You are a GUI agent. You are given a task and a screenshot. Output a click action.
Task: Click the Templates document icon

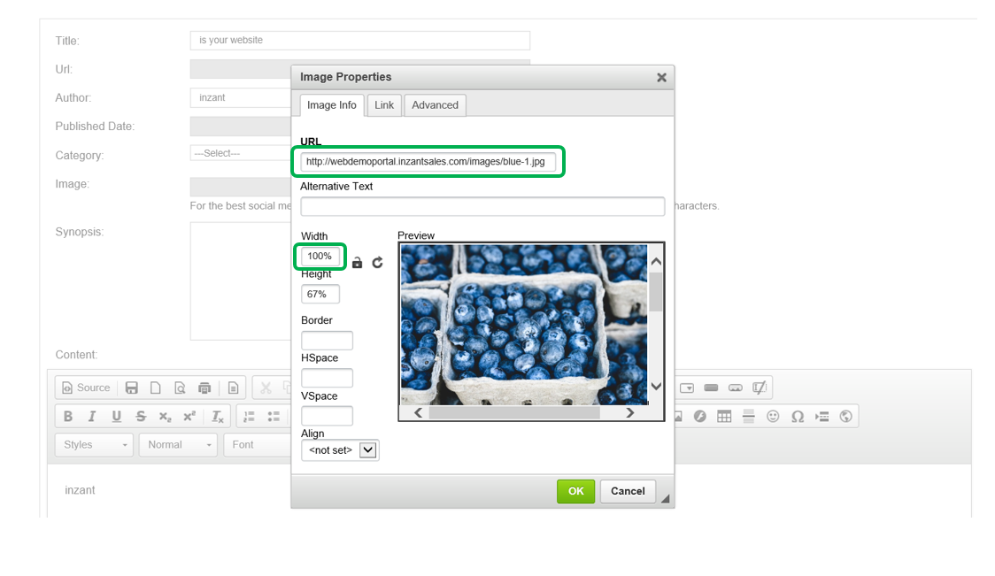click(233, 388)
